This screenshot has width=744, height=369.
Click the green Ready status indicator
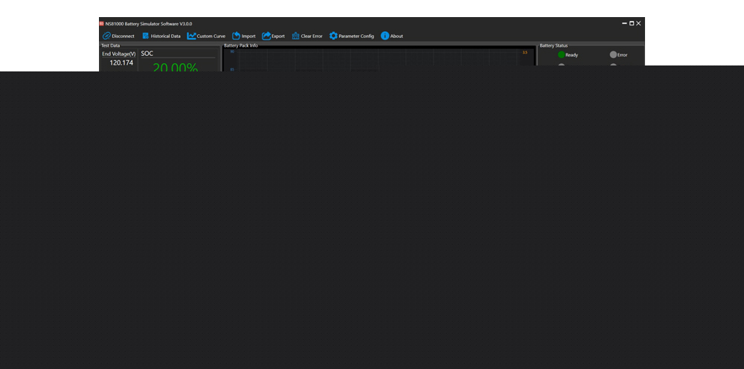(561, 54)
